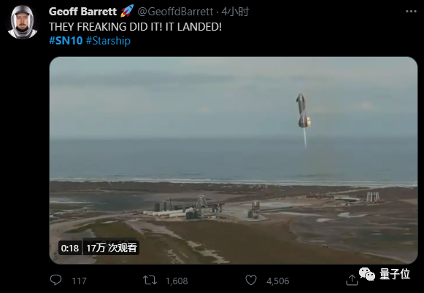Click the 117 replies count
The image size is (424, 293).
coord(79,281)
